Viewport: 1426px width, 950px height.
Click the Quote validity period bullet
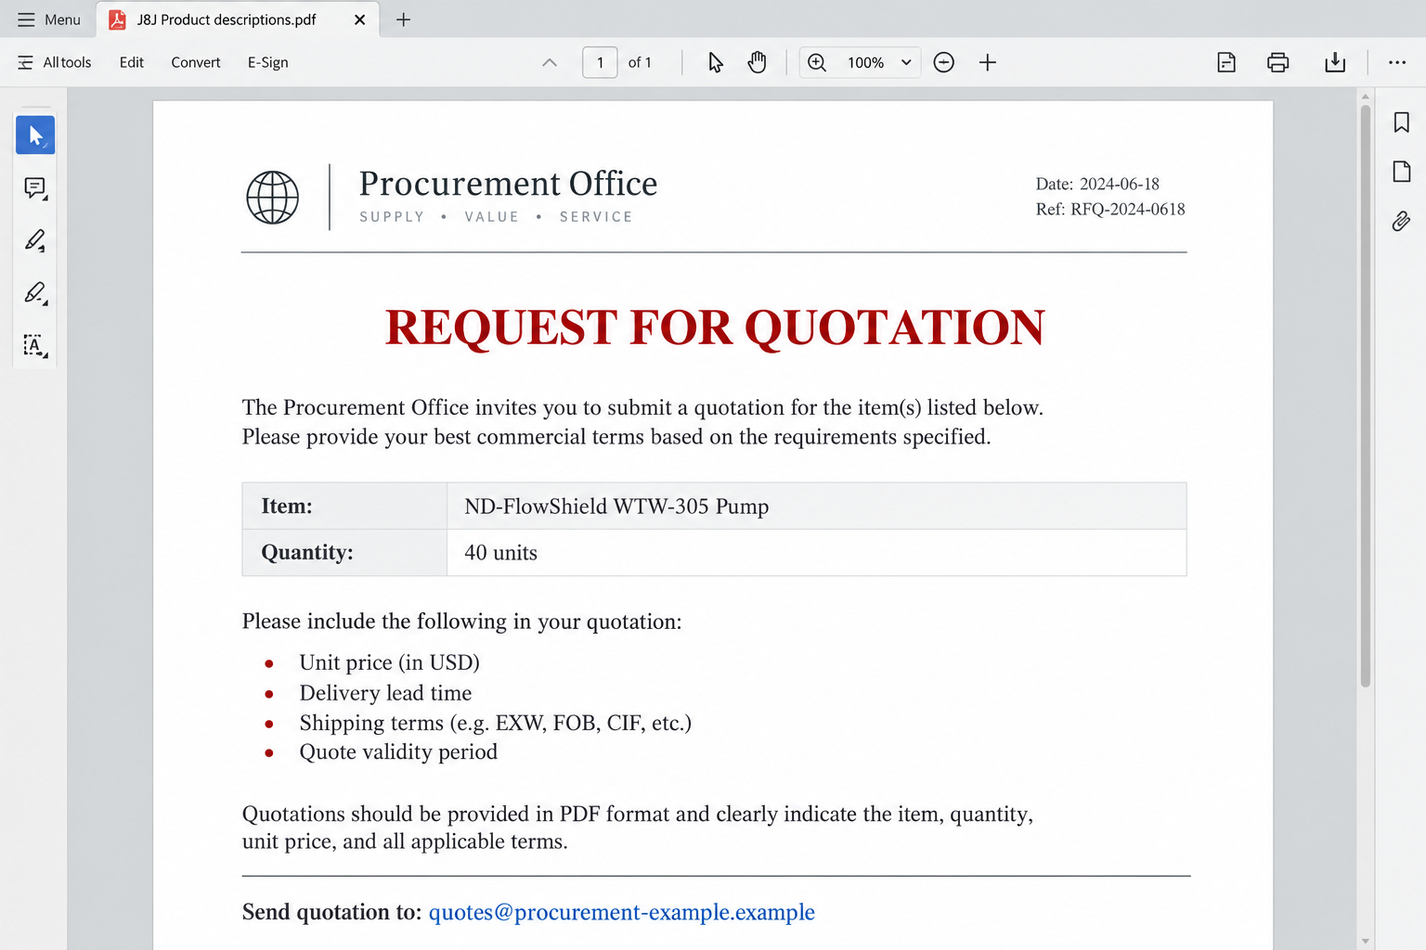pyautogui.click(x=398, y=751)
